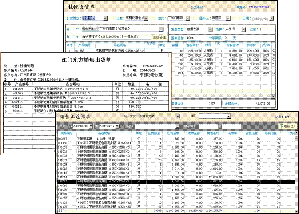Click the 超级备注 button beside the remark field
The image size is (299, 214).
coord(159,37)
